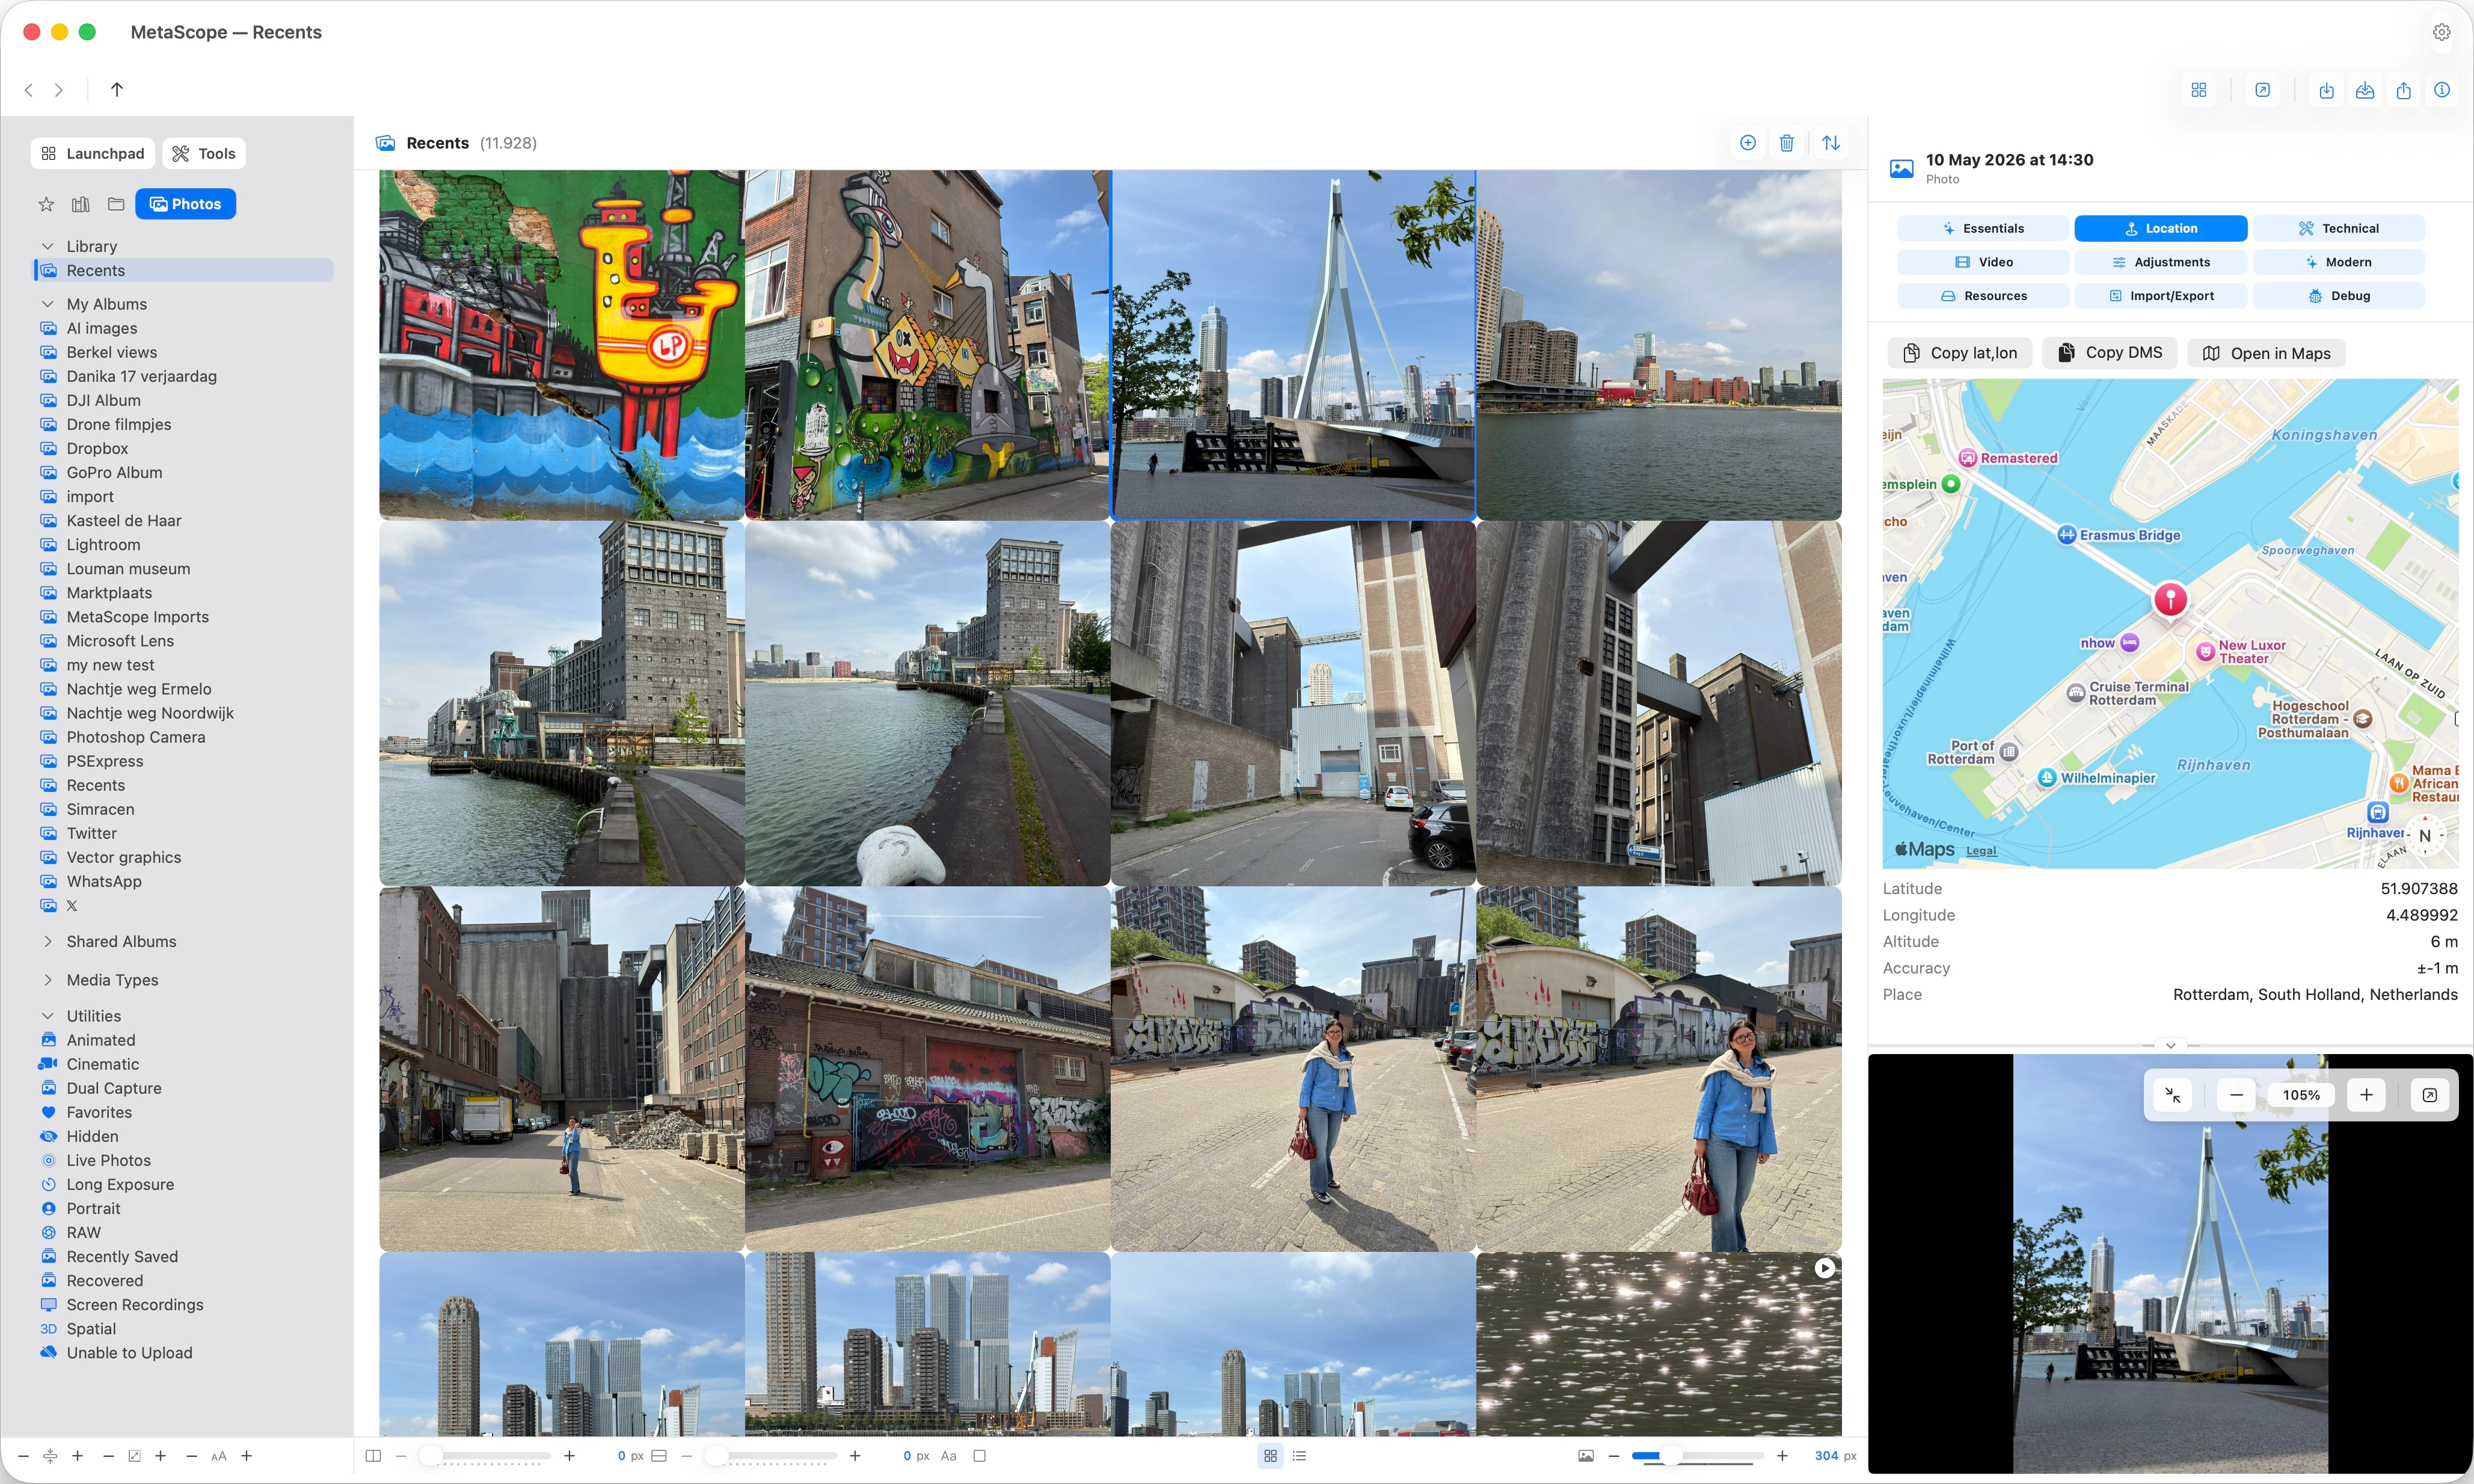Image resolution: width=2474 pixels, height=1484 pixels.
Task: Zoom in preview with the plus button
Action: pyautogui.click(x=2366, y=1095)
